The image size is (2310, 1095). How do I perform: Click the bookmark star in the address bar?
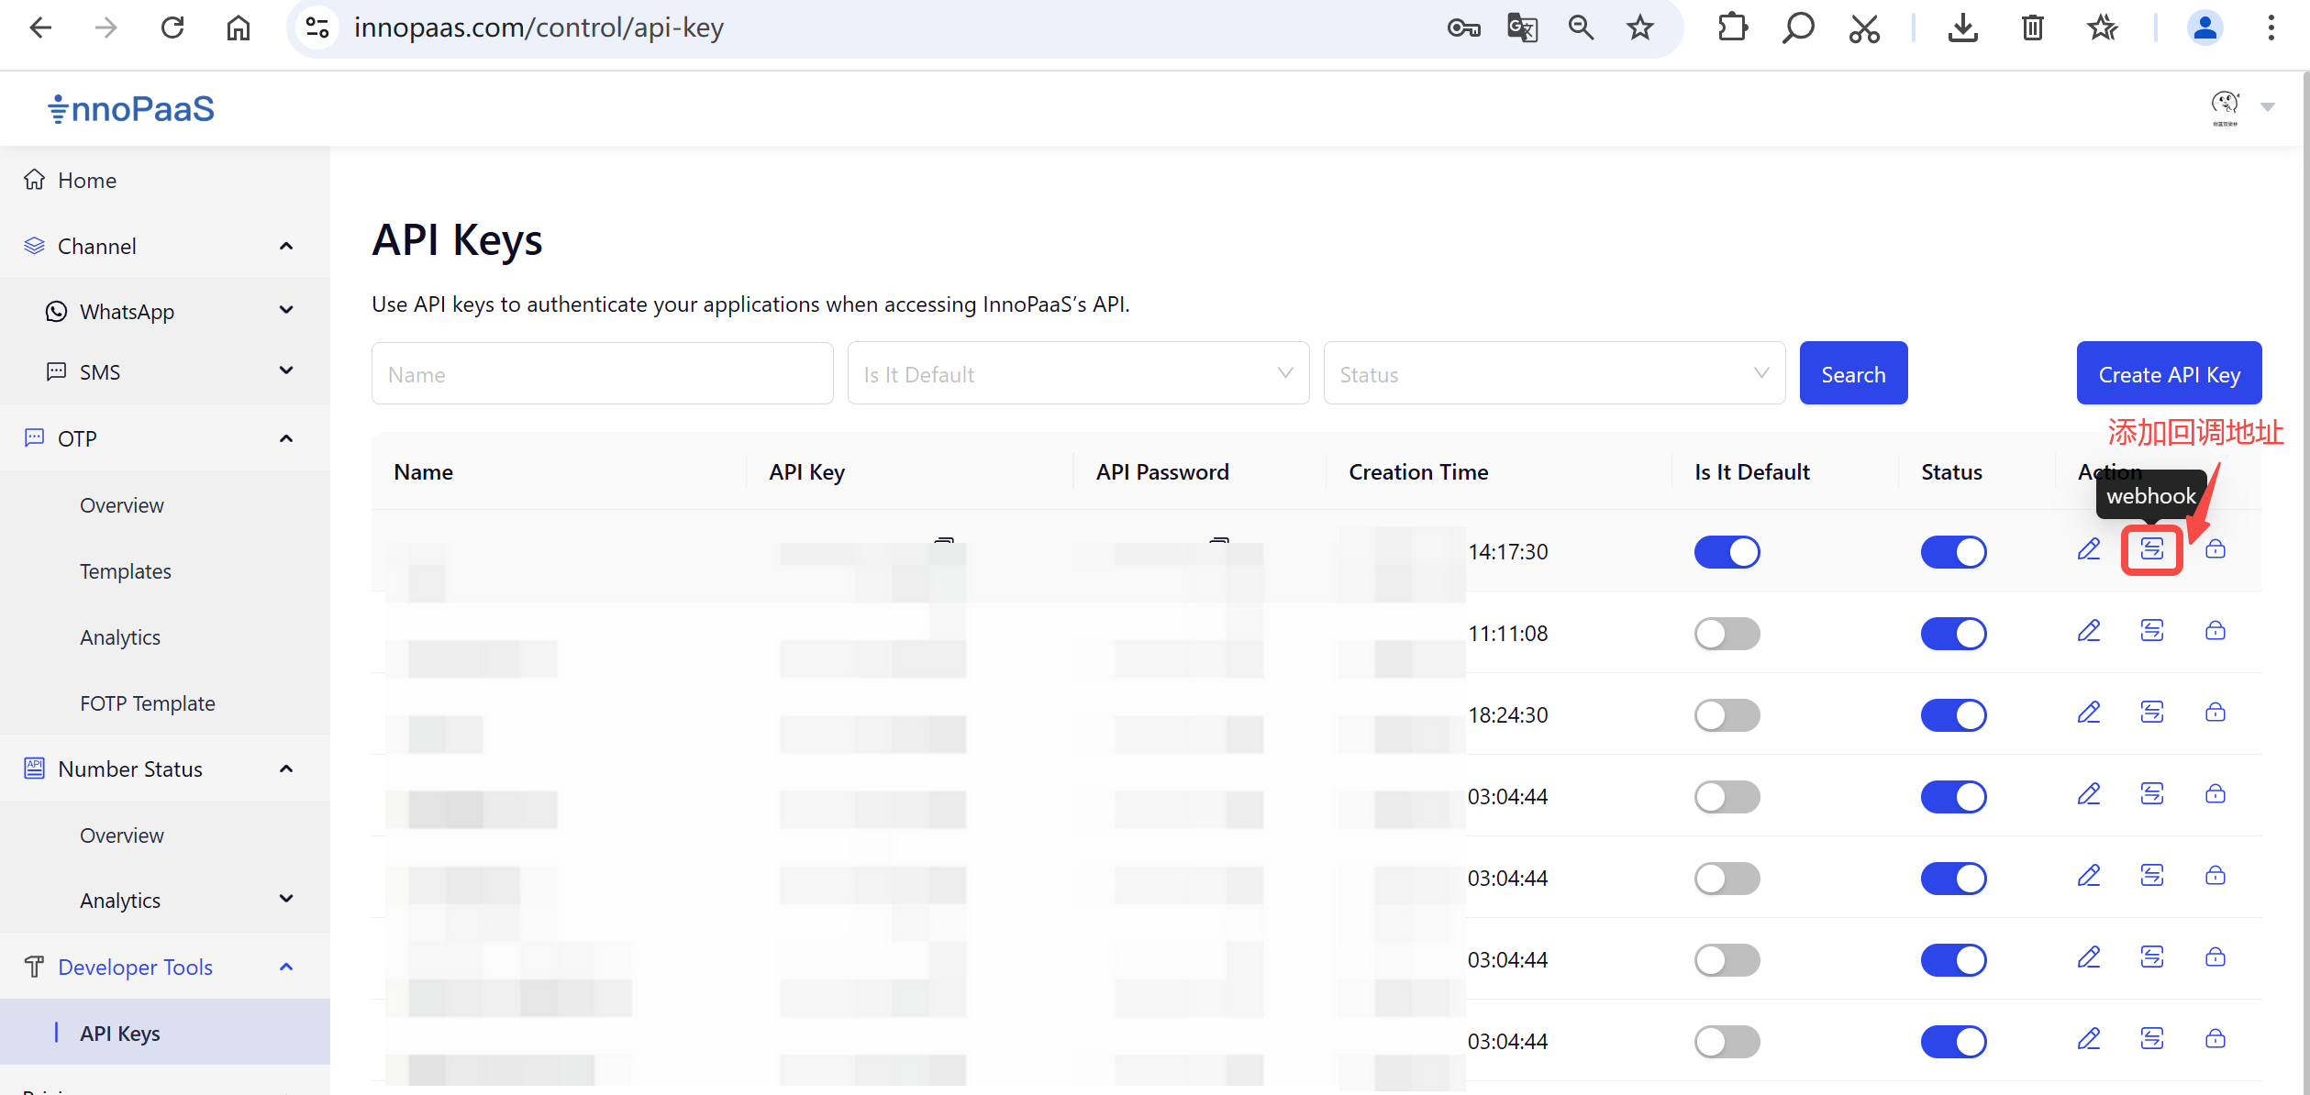point(1639,28)
